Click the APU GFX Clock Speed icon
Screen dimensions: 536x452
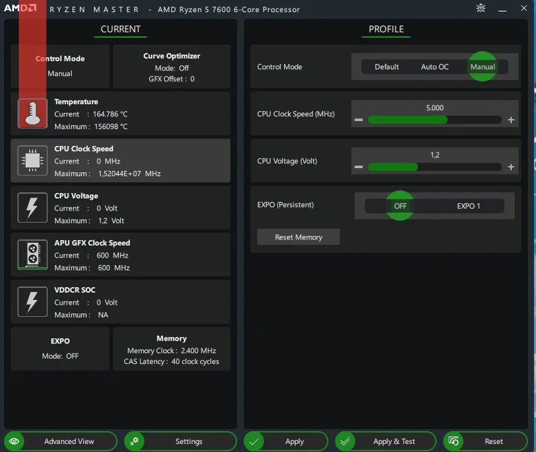pos(32,254)
